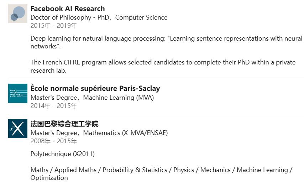Click the 2015年 - 2019年 date range

[x=53, y=26]
